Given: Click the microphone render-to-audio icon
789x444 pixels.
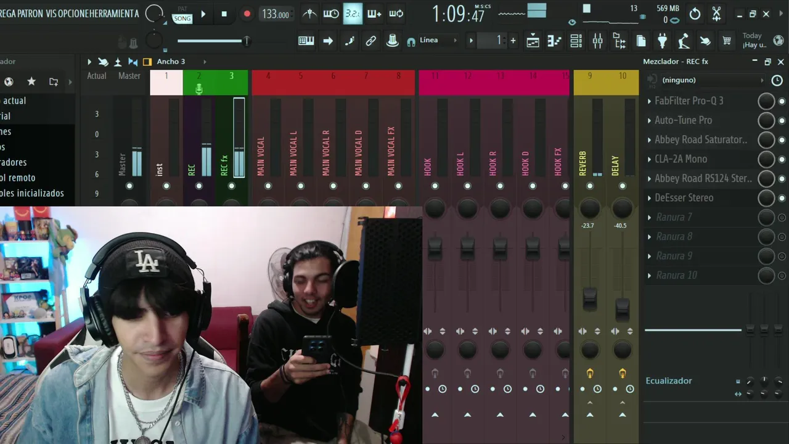Looking at the screenshot, I should pyautogui.click(x=684, y=41).
